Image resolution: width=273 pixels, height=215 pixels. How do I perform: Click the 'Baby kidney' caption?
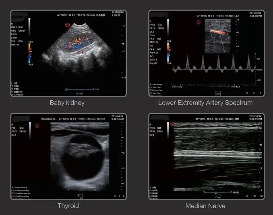[x=67, y=103]
